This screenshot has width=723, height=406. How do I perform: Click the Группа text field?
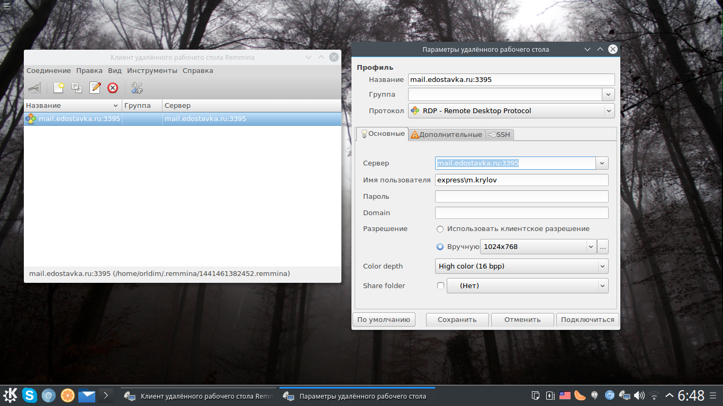point(505,95)
